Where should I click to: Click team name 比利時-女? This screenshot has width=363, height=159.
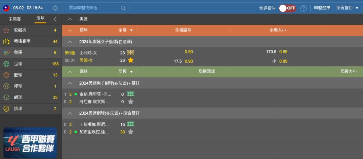tap(88, 53)
